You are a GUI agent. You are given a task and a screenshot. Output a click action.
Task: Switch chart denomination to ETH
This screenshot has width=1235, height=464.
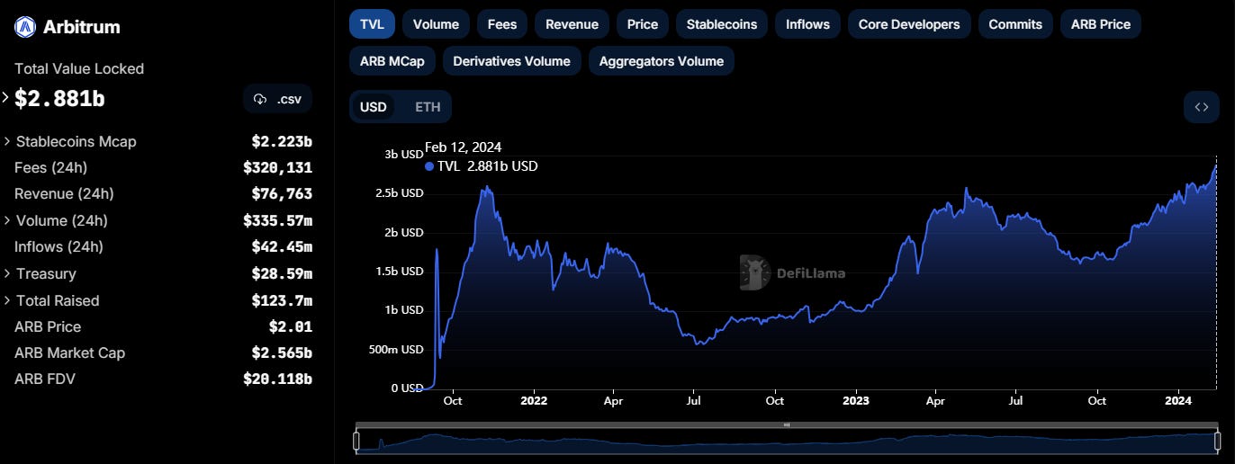[x=428, y=107]
